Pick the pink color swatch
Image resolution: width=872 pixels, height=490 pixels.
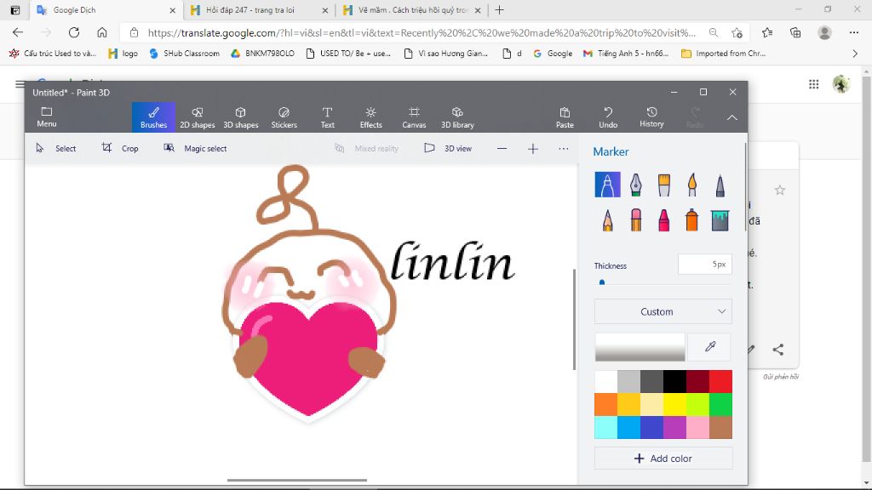(x=697, y=427)
